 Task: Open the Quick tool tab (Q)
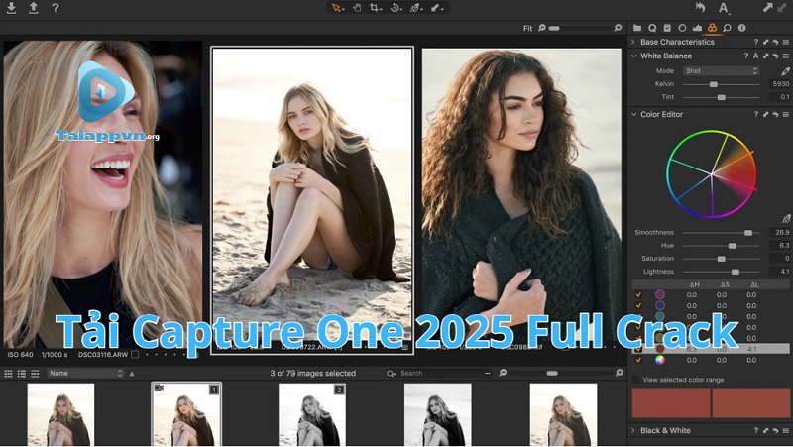(652, 28)
